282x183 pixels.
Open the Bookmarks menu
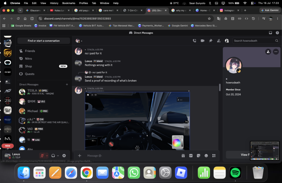[x=69, y=3]
